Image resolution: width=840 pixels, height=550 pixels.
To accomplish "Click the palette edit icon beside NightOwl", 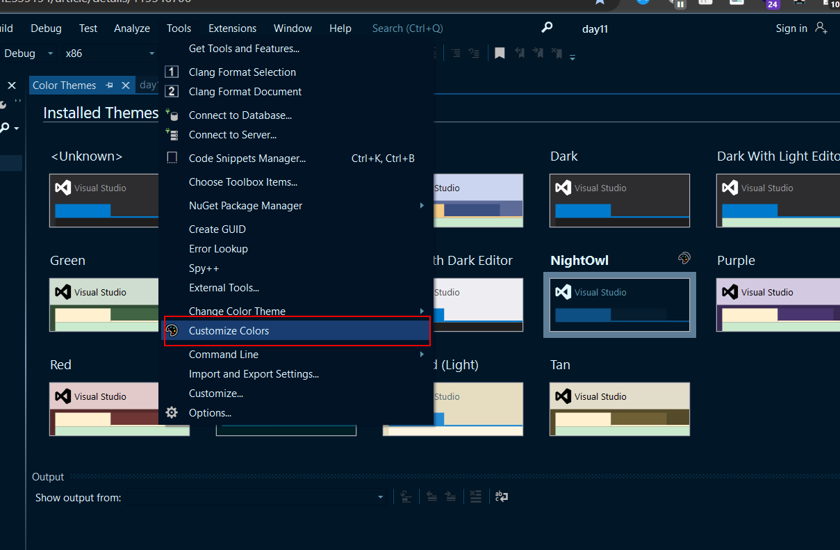I will [684, 259].
